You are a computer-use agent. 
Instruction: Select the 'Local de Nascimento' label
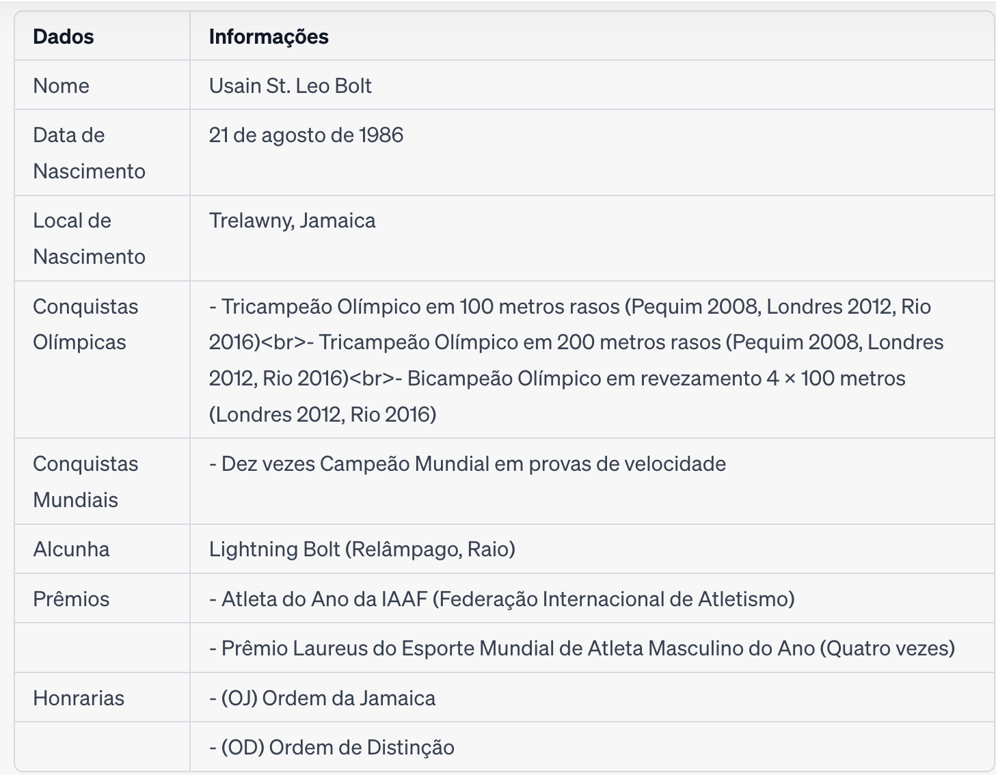click(89, 239)
